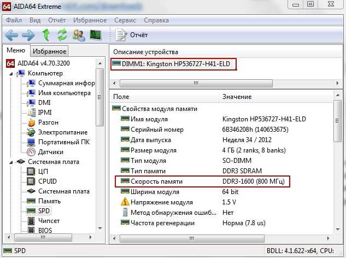Click the green monitor diagnostics icon
Screen dimensions: 346x258
96,35
